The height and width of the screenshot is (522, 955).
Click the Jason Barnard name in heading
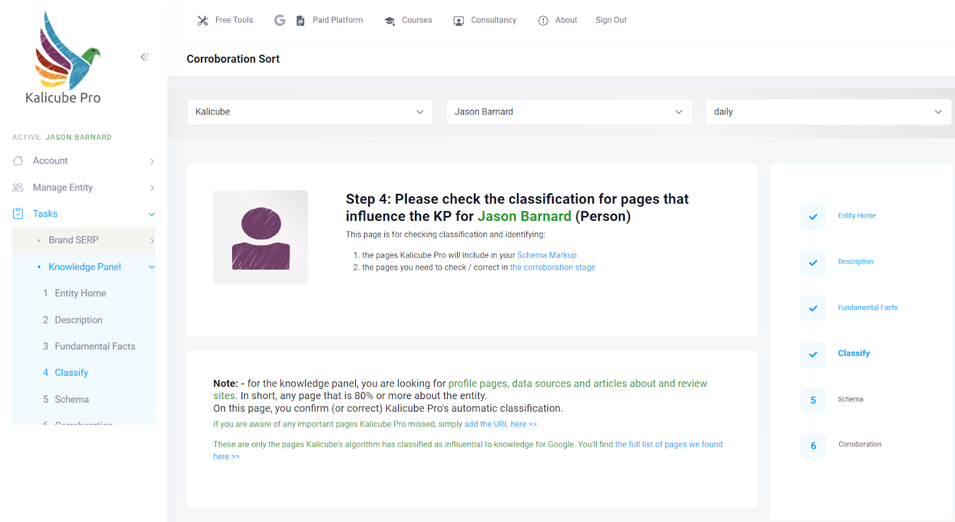pos(524,216)
